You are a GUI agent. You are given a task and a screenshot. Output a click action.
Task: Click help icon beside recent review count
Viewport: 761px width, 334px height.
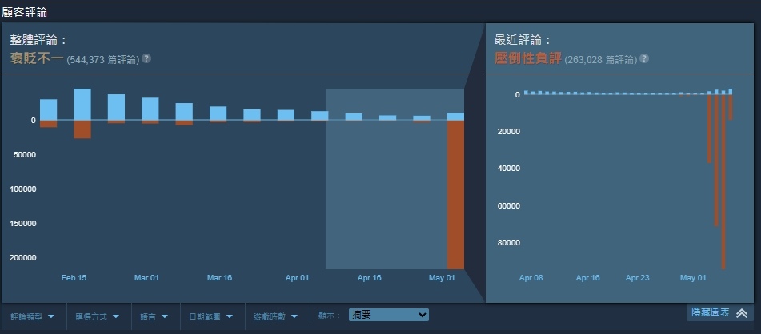coord(644,59)
